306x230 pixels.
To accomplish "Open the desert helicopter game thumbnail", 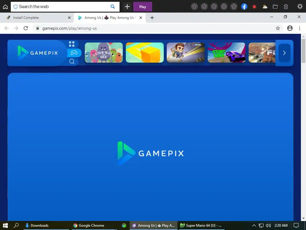I will coord(262,53).
